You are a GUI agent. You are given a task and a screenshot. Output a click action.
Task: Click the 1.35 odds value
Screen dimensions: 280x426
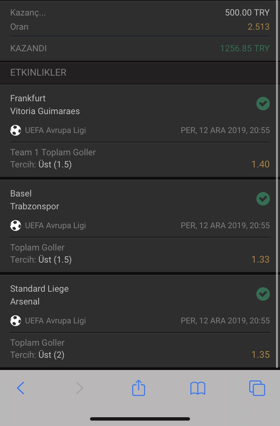pos(260,355)
